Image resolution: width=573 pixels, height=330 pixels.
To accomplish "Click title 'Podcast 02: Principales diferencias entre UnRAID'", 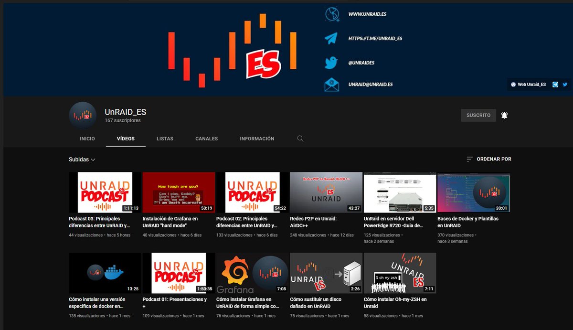I will (x=247, y=222).
